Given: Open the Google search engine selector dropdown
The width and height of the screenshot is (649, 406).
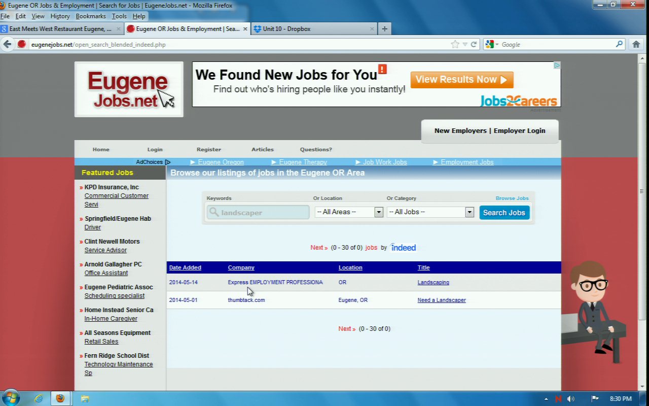Looking at the screenshot, I should point(492,44).
